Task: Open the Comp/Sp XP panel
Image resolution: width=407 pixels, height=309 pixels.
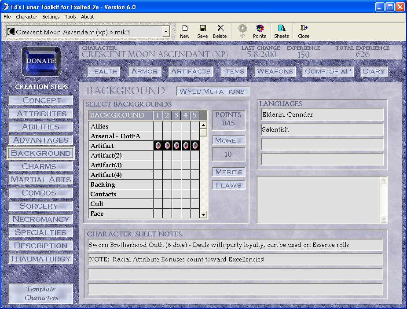Action: (328, 71)
